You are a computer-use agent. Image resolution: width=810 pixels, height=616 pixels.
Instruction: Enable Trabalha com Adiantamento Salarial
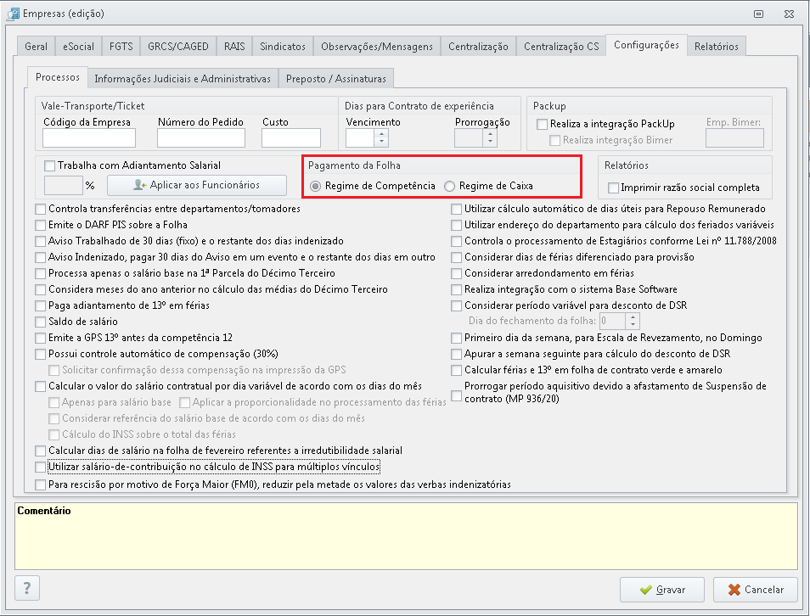point(49,165)
